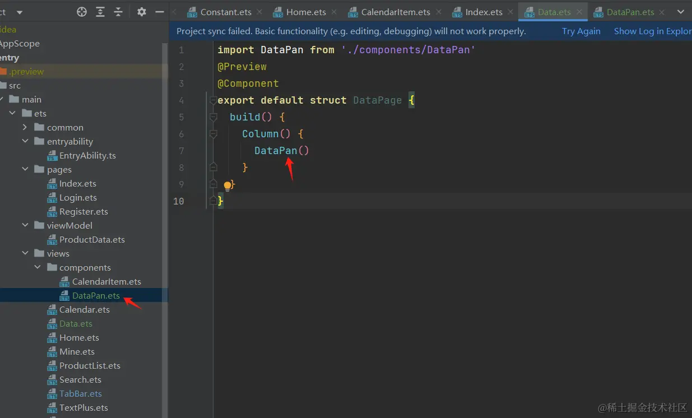
Task: Fold the Column() block at line 6
Action: click(x=213, y=134)
